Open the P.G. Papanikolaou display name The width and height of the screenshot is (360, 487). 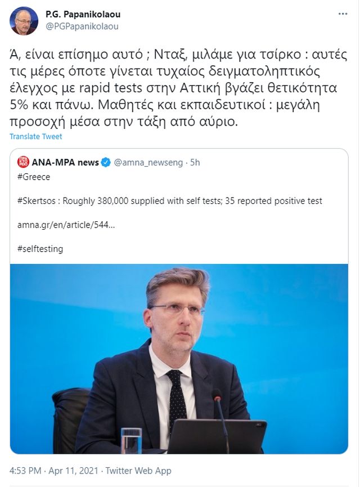click(83, 14)
